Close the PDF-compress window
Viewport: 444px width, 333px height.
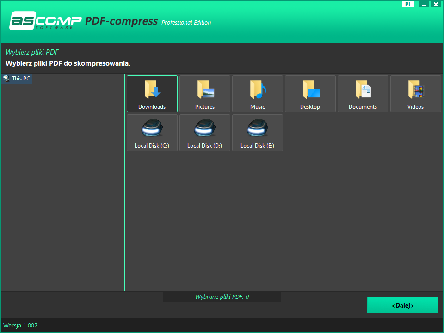click(436, 4)
